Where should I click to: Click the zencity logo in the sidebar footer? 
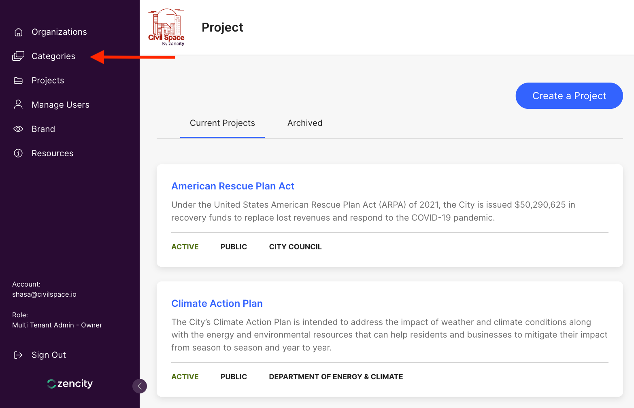[70, 384]
